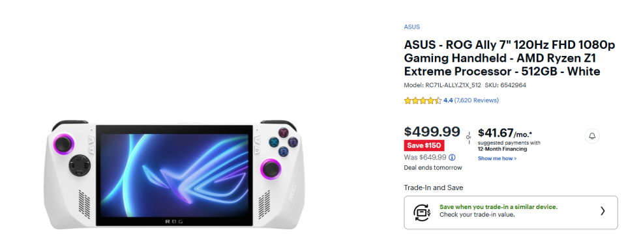The image size is (626, 237).
Task: Click the 4.4 rating score
Action: point(448,100)
